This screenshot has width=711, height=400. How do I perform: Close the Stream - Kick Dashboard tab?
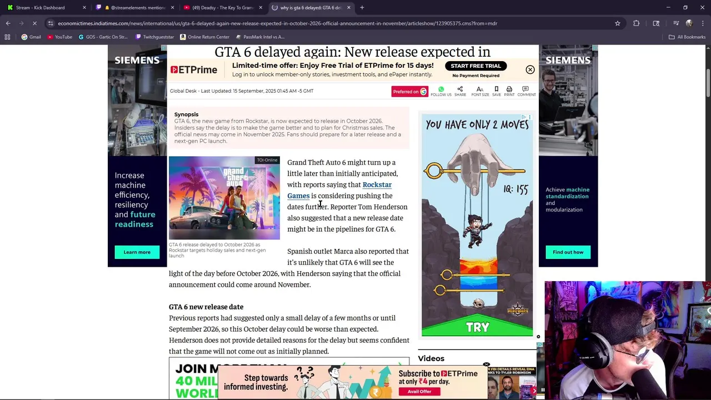point(84,8)
